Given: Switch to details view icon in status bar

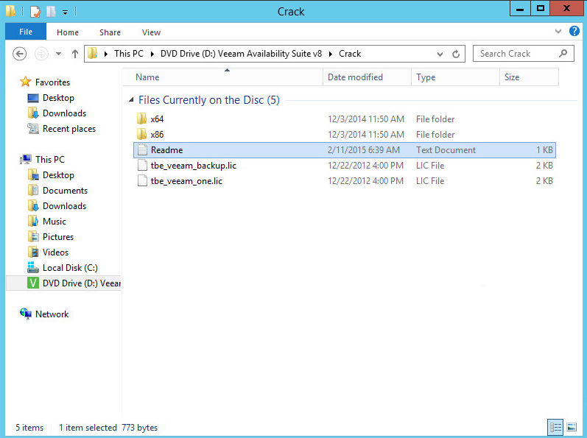Looking at the screenshot, I should coord(555,427).
